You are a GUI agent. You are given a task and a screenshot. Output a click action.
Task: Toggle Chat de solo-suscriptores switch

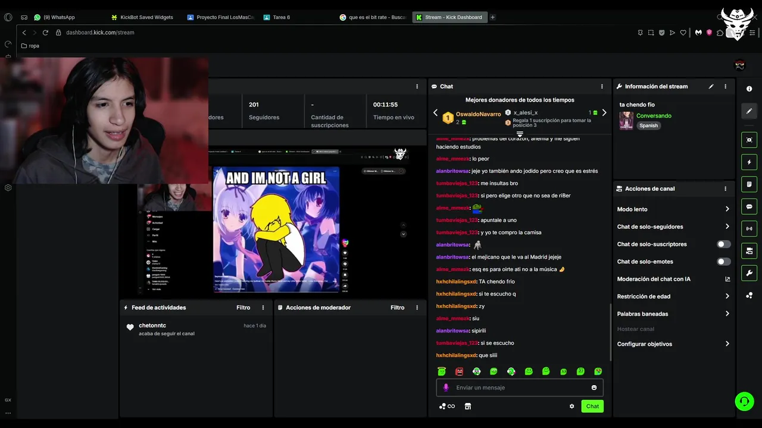[723, 244]
